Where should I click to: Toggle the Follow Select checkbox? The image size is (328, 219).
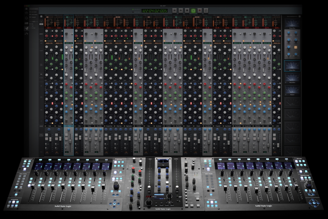30,14
